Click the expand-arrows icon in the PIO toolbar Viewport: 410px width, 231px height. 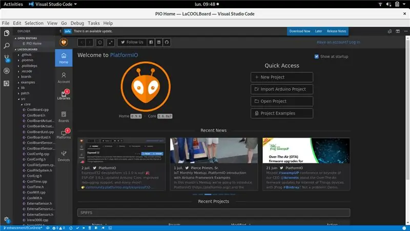tap(111, 42)
